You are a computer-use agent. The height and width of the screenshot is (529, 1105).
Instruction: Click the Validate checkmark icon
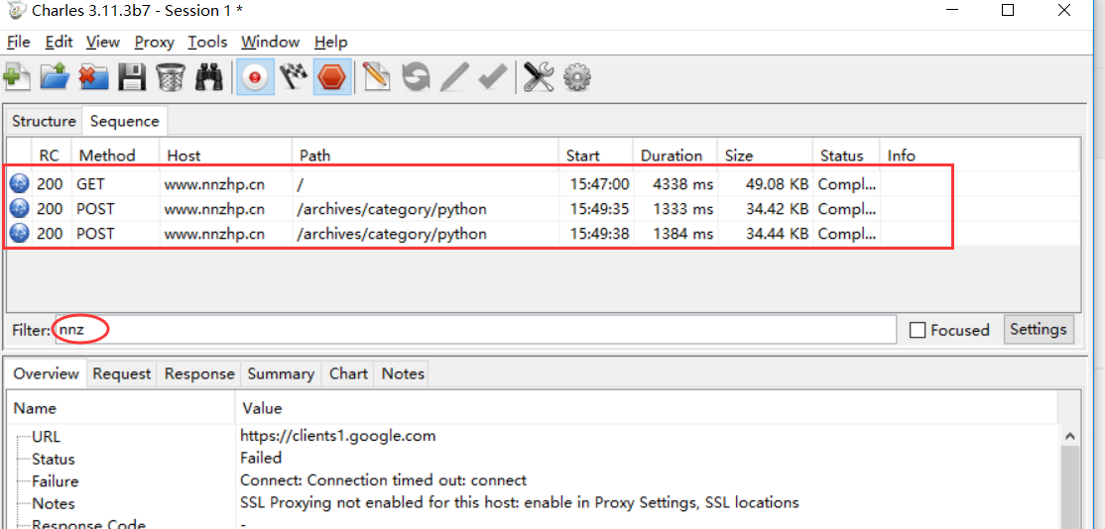(x=493, y=76)
